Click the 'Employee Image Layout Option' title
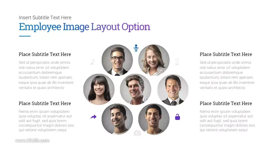 click(84, 27)
